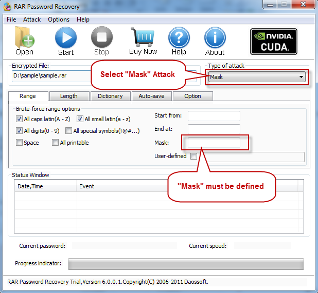Tick the User-defined checkbox
This screenshot has height=293, width=318.
click(x=193, y=156)
